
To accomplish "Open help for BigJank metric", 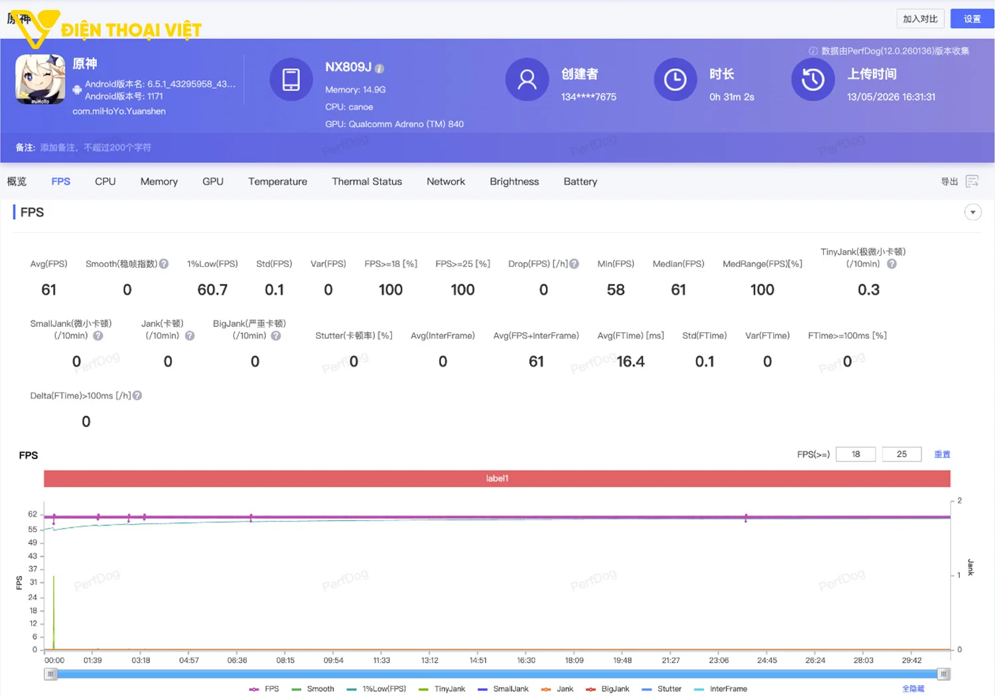I will [276, 336].
